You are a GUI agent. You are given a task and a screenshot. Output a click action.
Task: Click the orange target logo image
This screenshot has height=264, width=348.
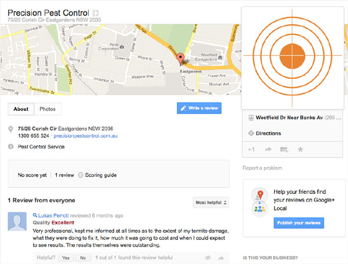(292, 57)
